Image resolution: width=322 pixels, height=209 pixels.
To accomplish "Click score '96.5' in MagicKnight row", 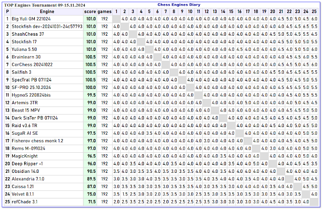I will pos(92,156).
